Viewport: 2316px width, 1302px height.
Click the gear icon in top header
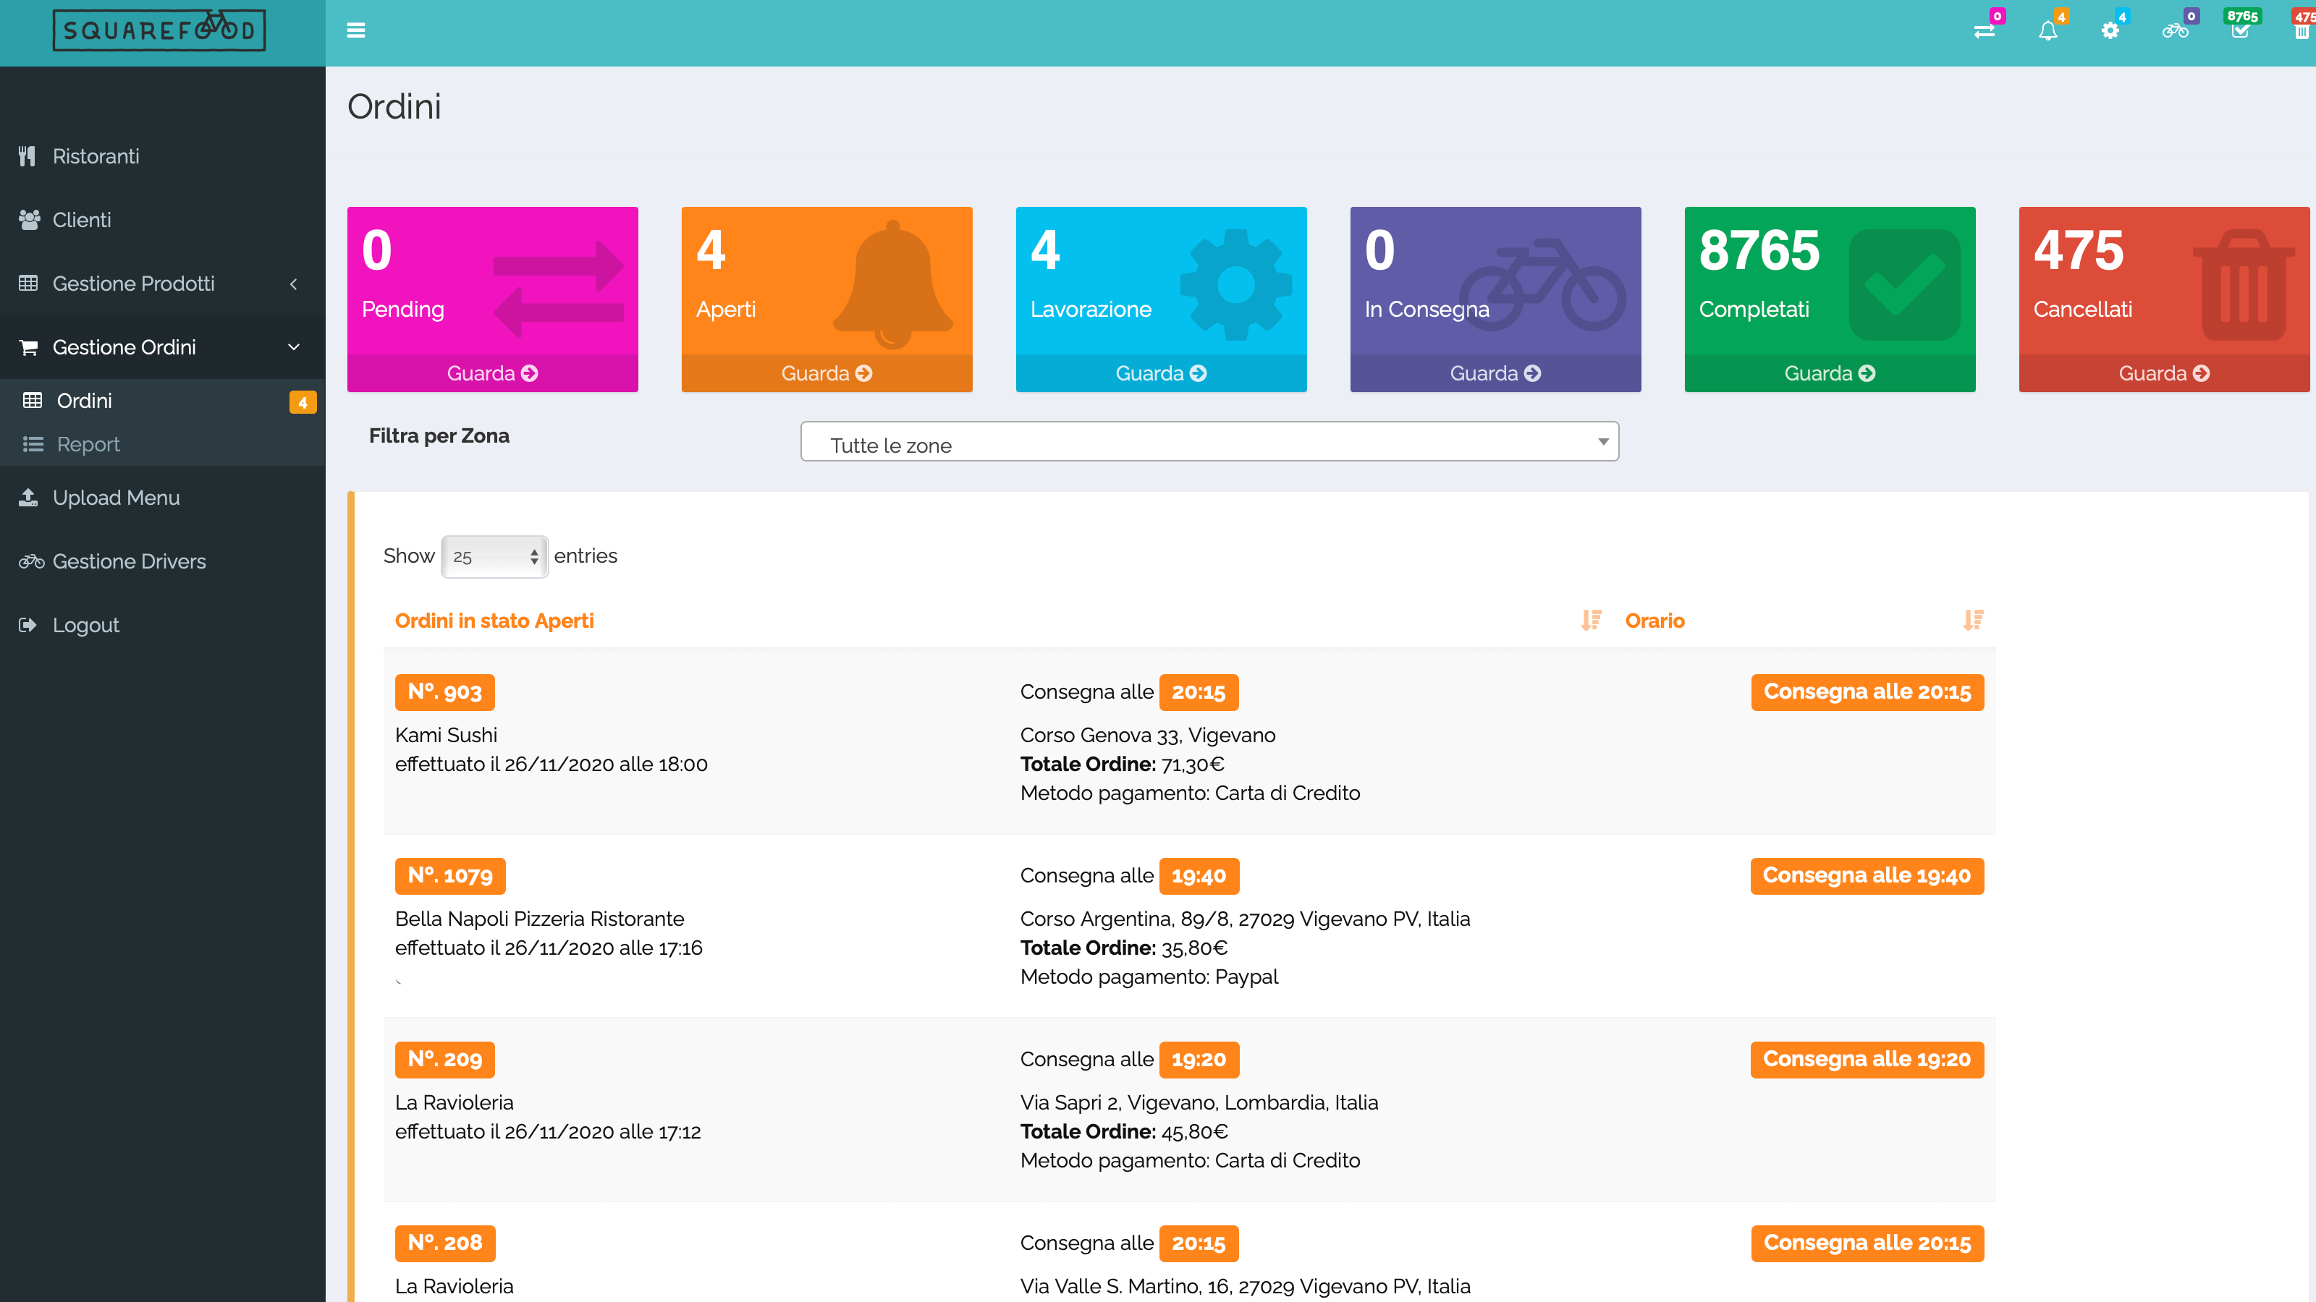pyautogui.click(x=2110, y=30)
